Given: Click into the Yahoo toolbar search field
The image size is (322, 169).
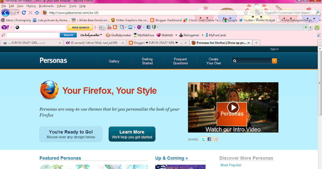Looking at the screenshot, I should point(40,27).
